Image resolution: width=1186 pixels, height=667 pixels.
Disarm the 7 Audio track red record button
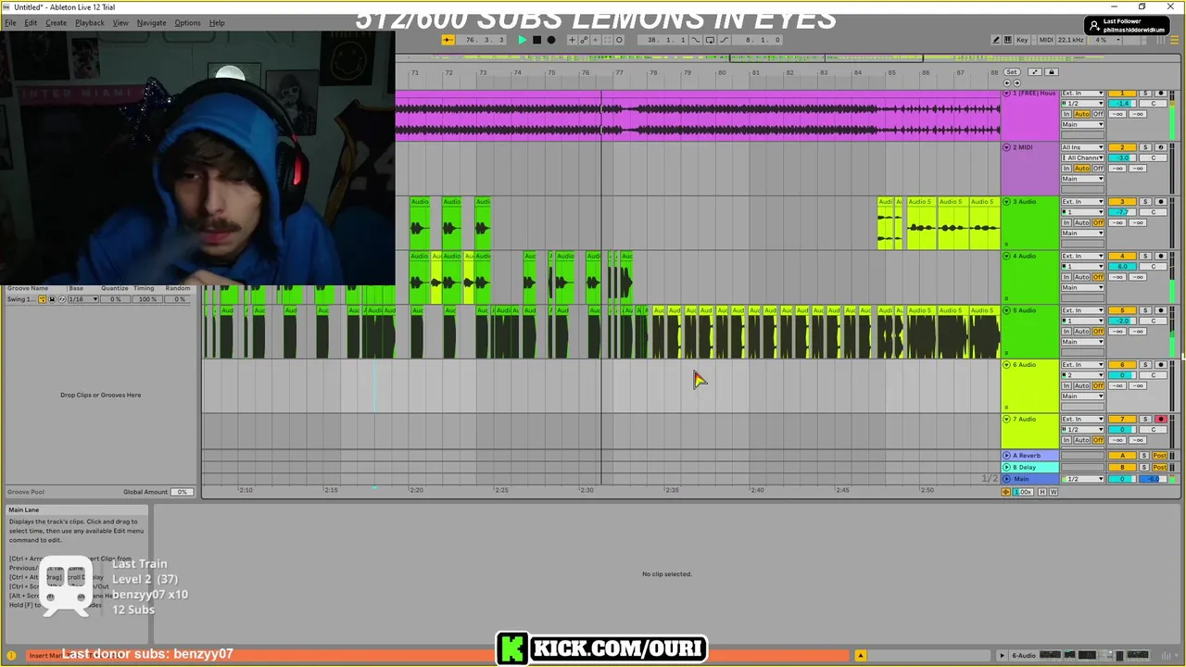[x=1160, y=420]
